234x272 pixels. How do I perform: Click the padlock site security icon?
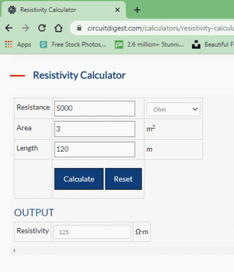click(79, 28)
